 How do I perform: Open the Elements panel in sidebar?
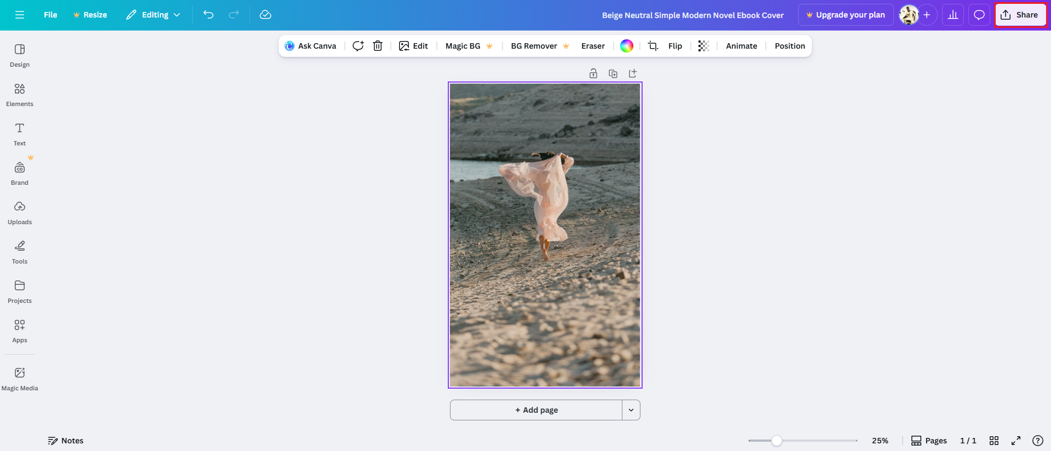(x=20, y=95)
